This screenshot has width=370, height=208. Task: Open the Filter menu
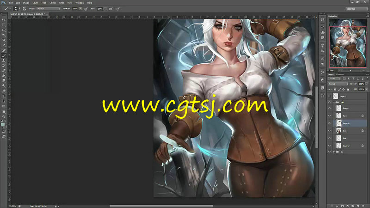62,3
